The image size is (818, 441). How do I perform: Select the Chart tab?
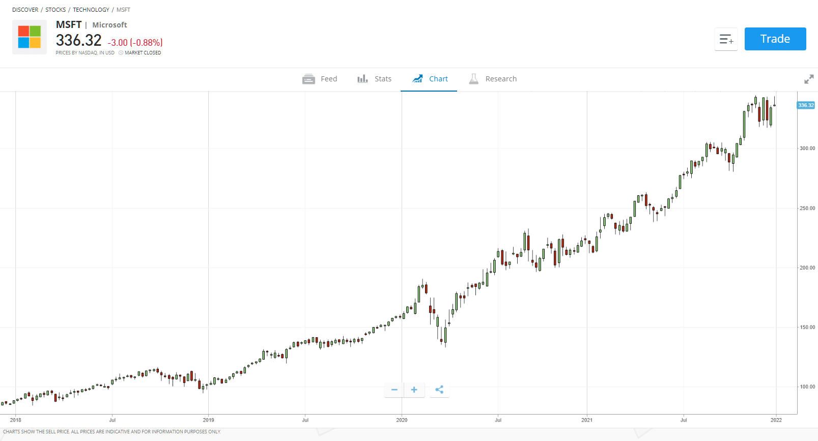pyautogui.click(x=429, y=79)
